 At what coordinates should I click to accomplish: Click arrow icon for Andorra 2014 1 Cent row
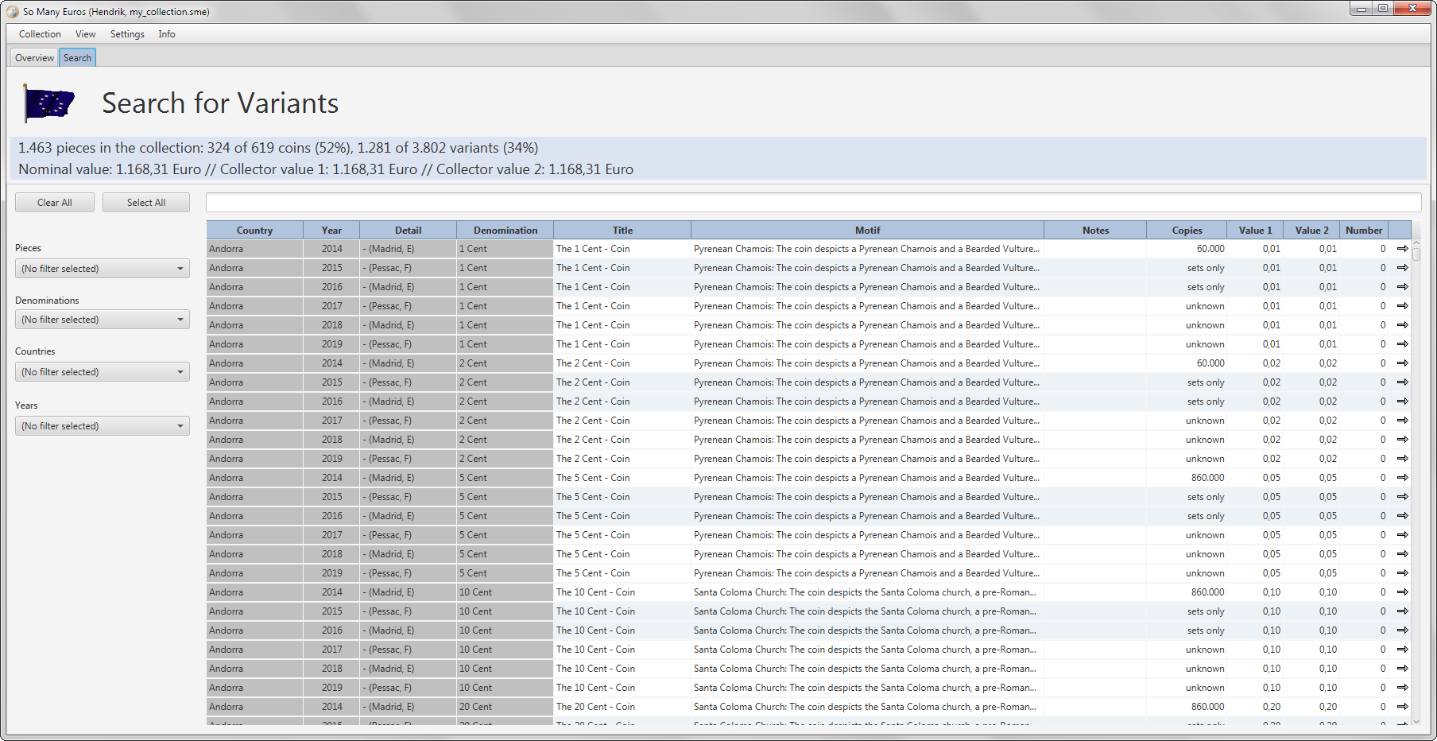[1402, 249]
